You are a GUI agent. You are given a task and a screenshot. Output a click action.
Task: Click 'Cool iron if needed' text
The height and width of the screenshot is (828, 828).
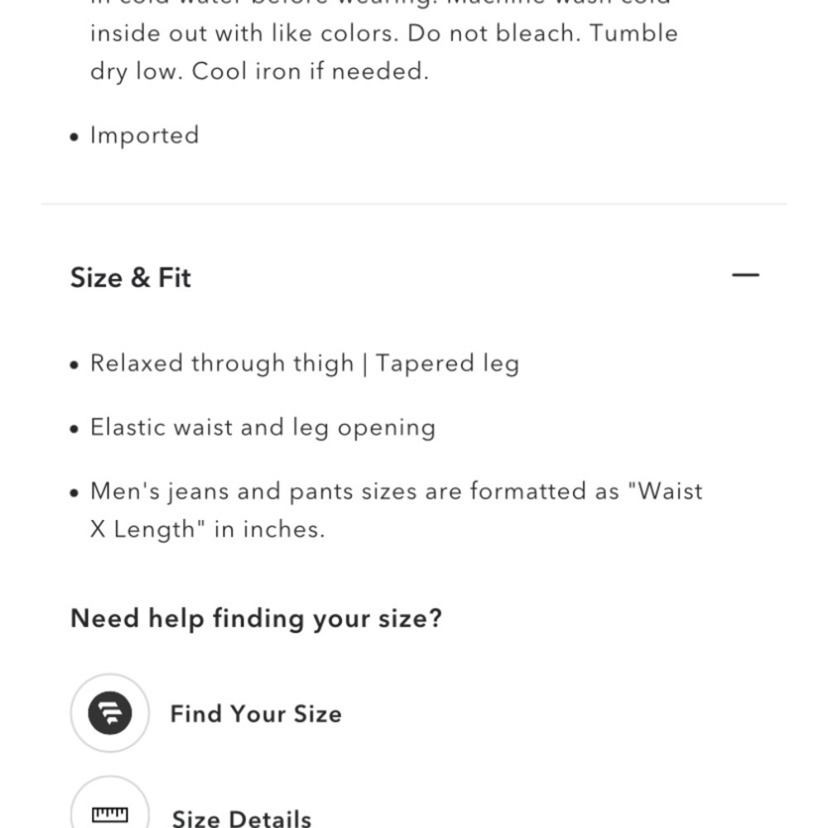(310, 71)
